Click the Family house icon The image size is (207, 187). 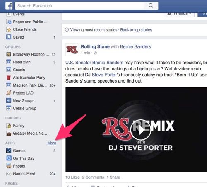(9, 126)
